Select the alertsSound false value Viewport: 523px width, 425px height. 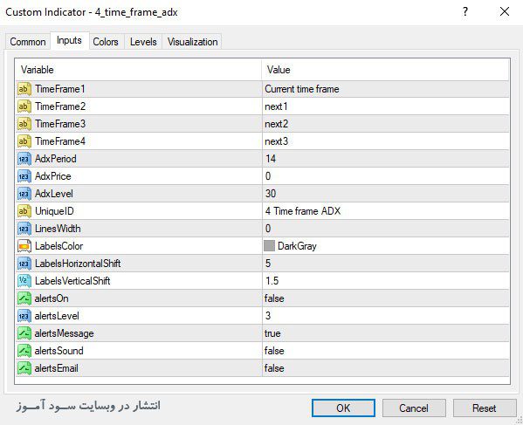[386, 351]
